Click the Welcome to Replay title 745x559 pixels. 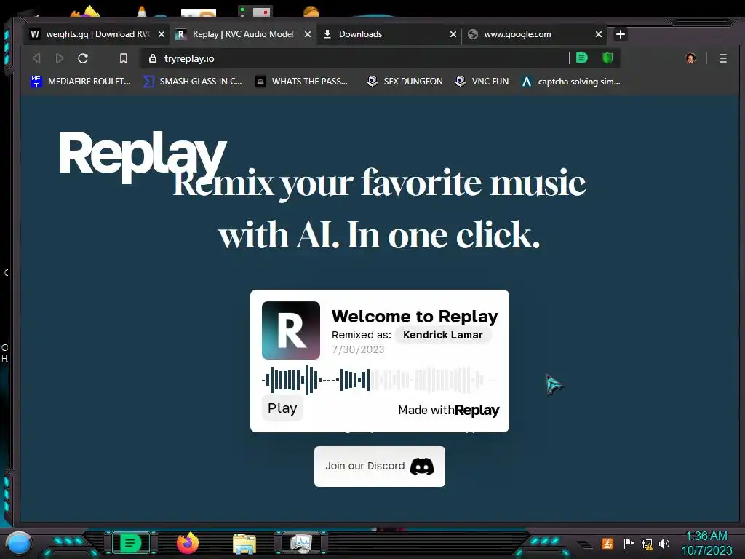click(x=415, y=317)
